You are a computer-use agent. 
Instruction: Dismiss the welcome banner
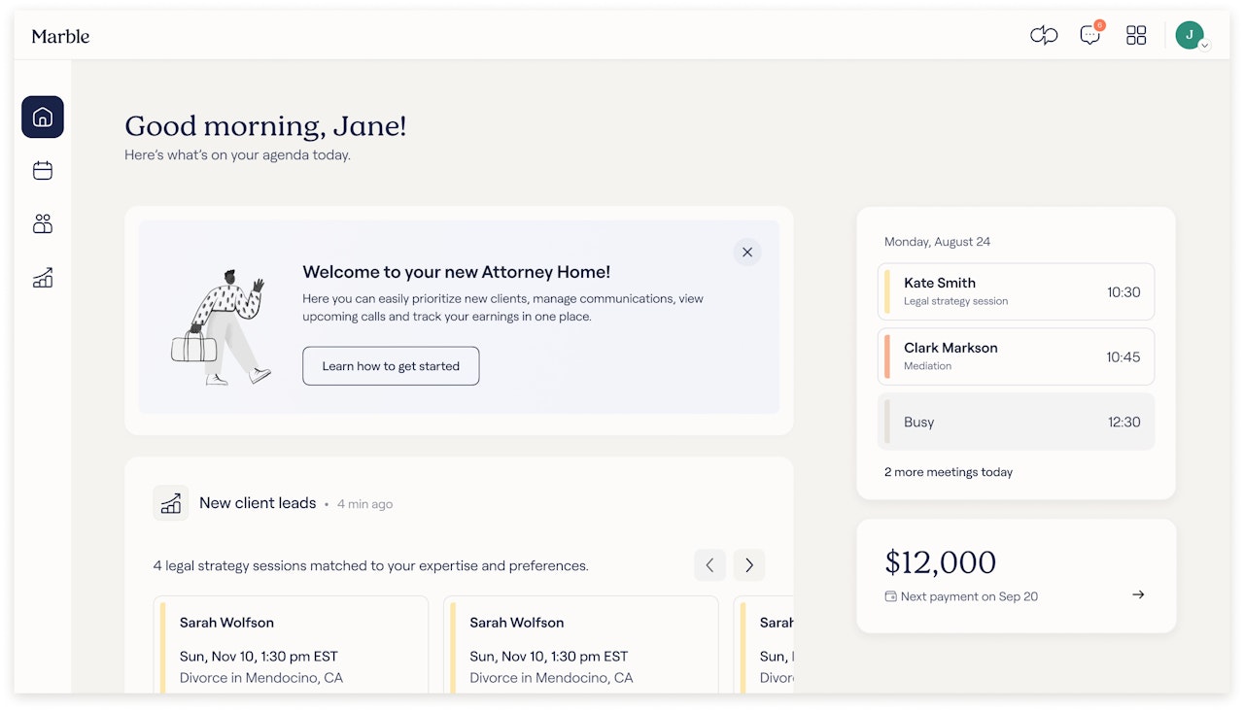(x=747, y=253)
